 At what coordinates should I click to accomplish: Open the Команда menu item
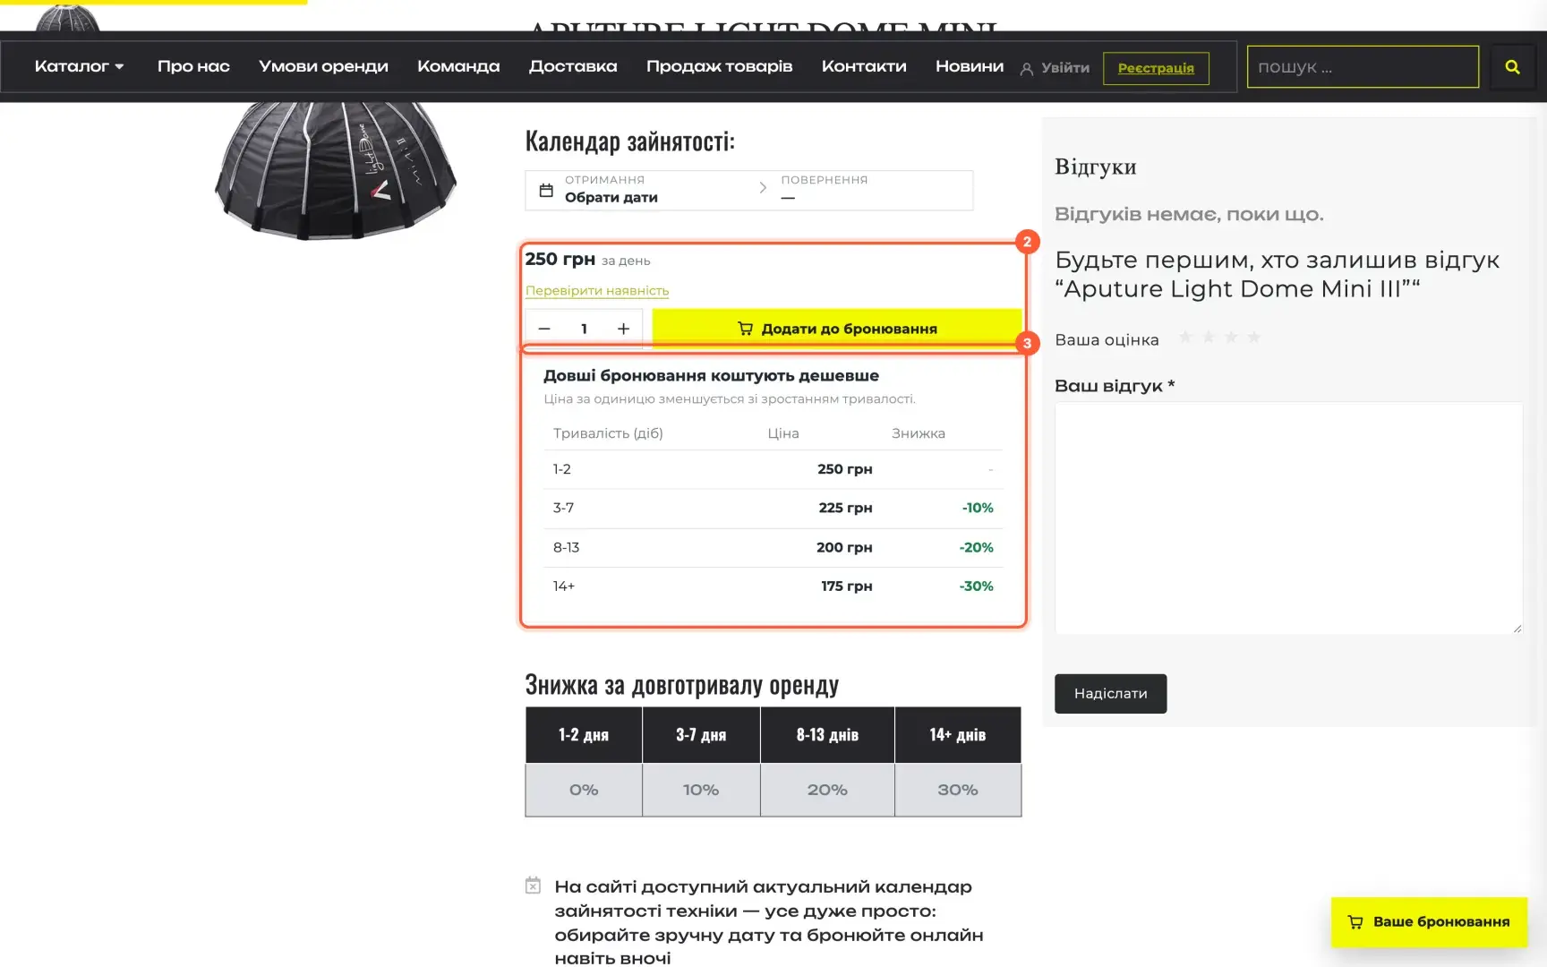(458, 66)
